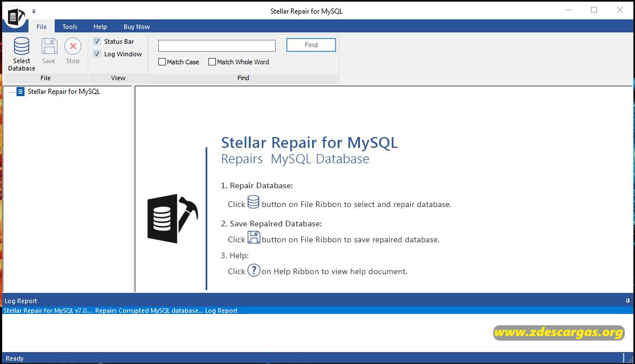635x364 pixels.
Task: Open the Tools ribbon tab
Action: [x=69, y=27]
